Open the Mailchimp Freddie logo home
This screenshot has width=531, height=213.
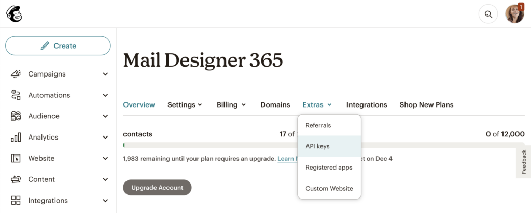click(x=14, y=14)
